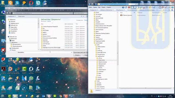Select 00. Былые времена audio file
The image size is (175, 98).
tap(126, 15)
